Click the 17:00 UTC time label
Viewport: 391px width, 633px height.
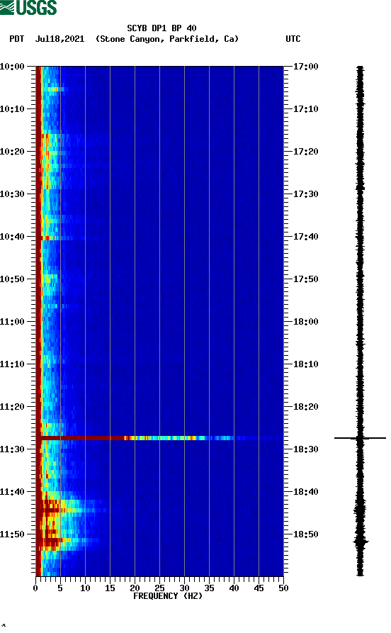[x=305, y=66]
